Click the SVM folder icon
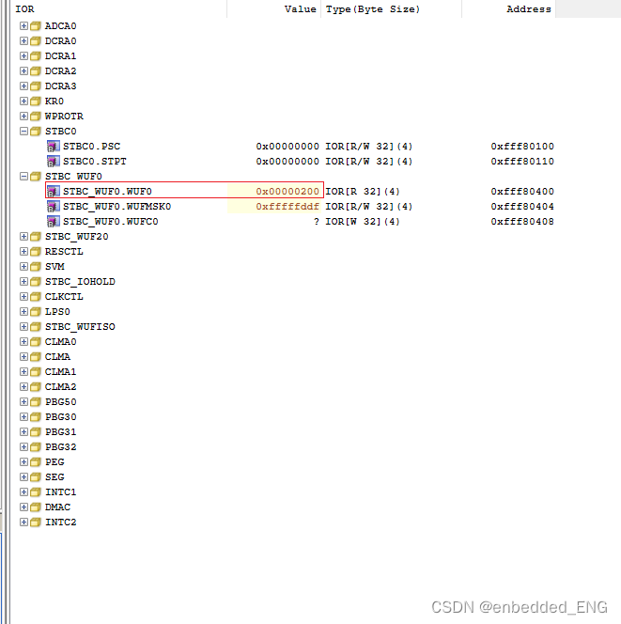 (x=36, y=267)
